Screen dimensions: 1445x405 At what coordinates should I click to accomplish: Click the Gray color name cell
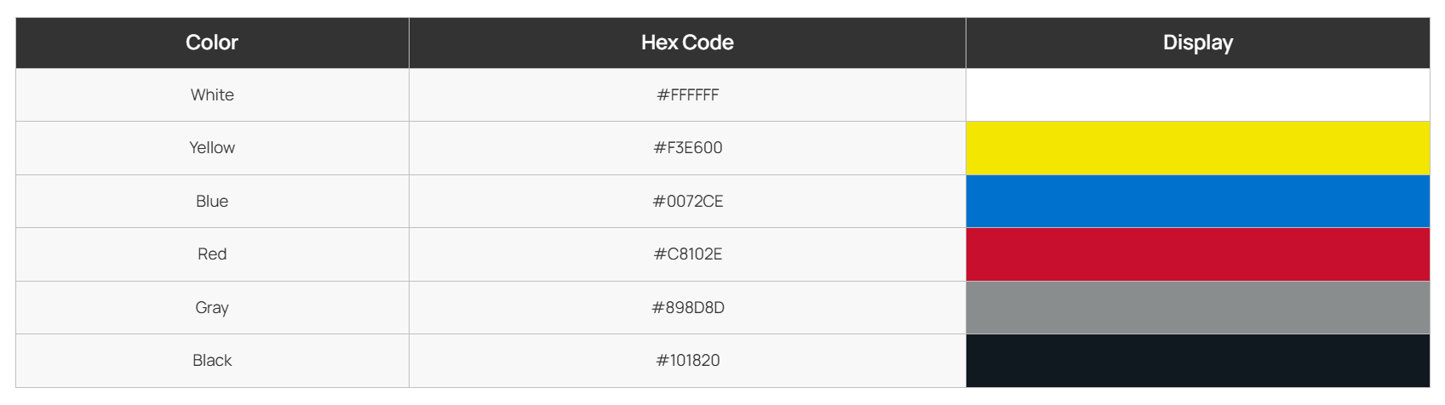click(x=212, y=308)
